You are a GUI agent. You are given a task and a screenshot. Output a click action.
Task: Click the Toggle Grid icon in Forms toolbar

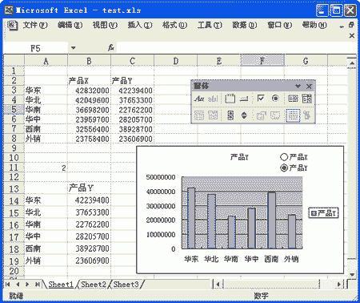(x=293, y=115)
